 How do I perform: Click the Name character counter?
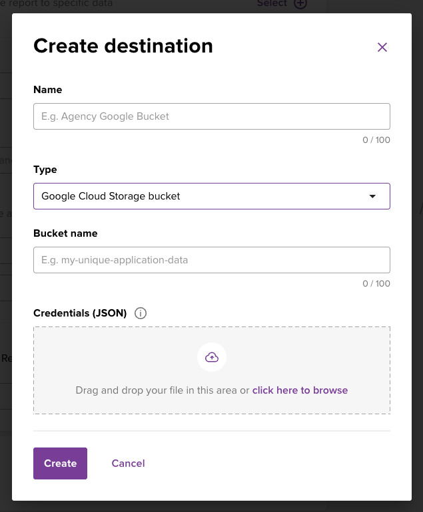click(376, 140)
